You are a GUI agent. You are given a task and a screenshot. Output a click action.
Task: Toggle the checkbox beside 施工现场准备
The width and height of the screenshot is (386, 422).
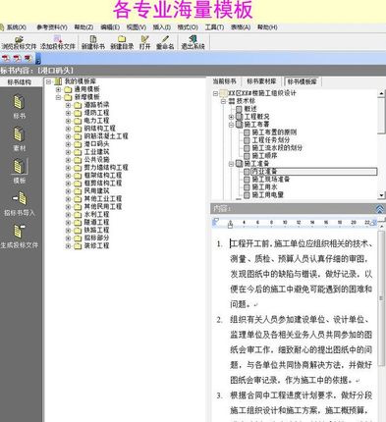[247, 180]
